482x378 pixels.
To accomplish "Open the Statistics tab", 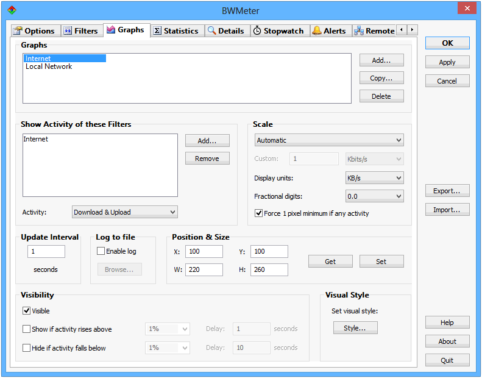I will pos(178,30).
